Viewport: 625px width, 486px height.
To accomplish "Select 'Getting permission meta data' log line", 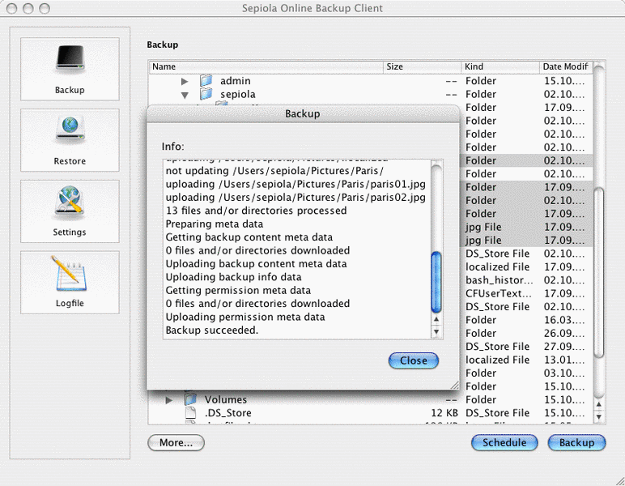I will pos(238,290).
